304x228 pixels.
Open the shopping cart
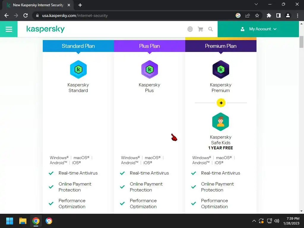pyautogui.click(x=200, y=29)
